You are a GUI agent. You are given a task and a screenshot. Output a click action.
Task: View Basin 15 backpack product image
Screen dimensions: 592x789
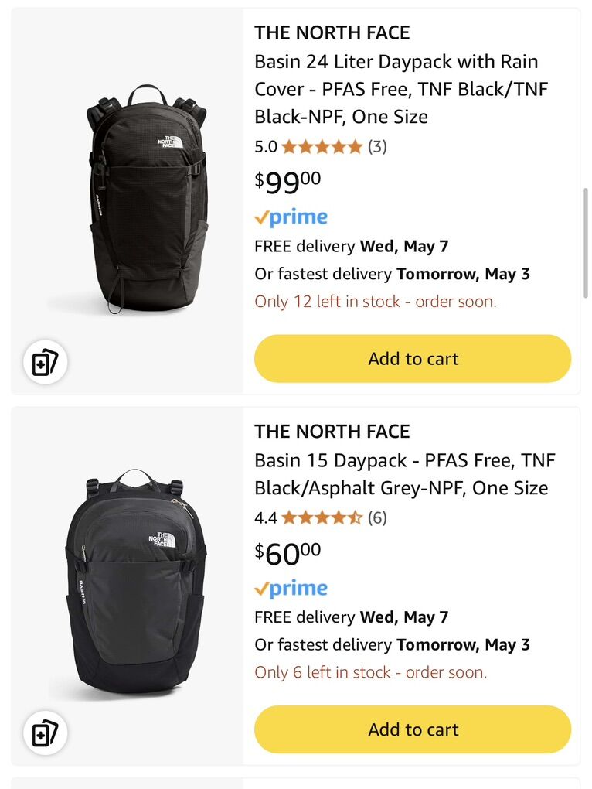pos(134,582)
